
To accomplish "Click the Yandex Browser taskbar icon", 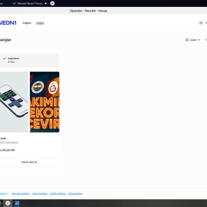I will pyautogui.click(x=8, y=203).
